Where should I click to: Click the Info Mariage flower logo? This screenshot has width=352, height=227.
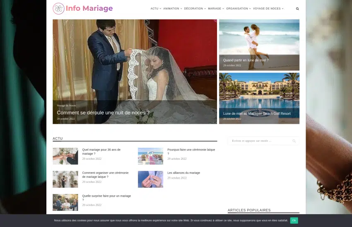[x=58, y=9]
